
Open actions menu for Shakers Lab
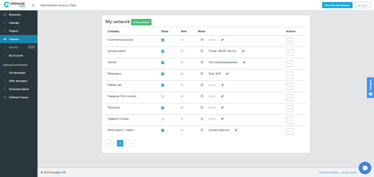[x=290, y=86]
